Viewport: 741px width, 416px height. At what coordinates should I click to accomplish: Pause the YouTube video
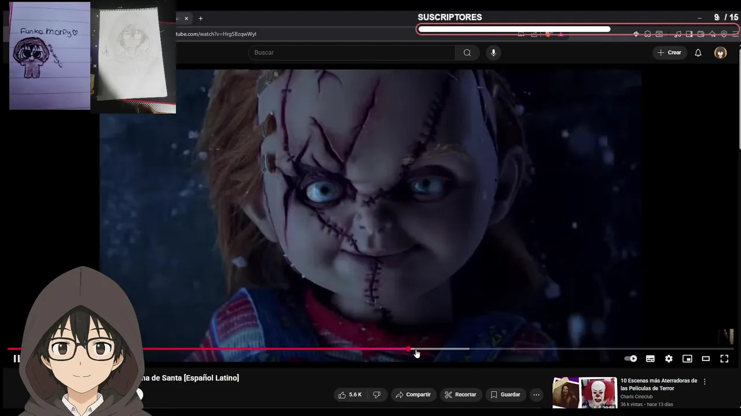pos(16,359)
